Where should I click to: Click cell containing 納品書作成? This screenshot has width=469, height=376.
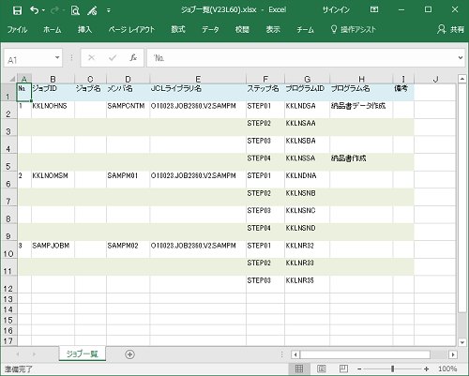pyautogui.click(x=361, y=162)
